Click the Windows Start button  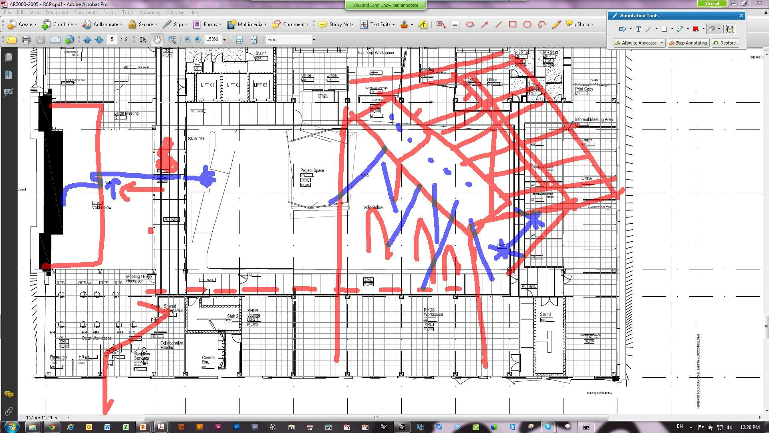point(12,427)
